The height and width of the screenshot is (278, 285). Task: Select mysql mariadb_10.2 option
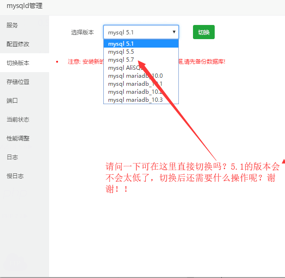[141, 91]
